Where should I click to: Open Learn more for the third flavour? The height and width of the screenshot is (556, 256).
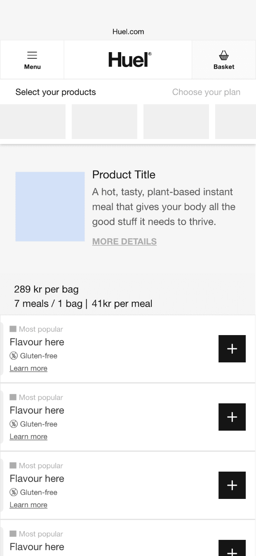pyautogui.click(x=28, y=505)
